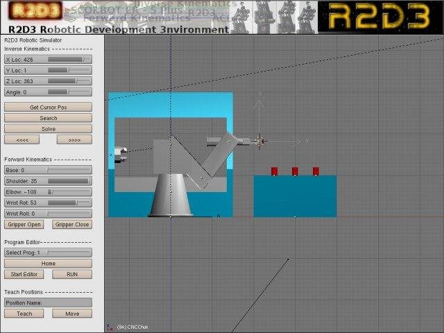Screen dimensions: 444x333
Task: Click the "(84) CNCChuk" object label
Action: pos(133,327)
